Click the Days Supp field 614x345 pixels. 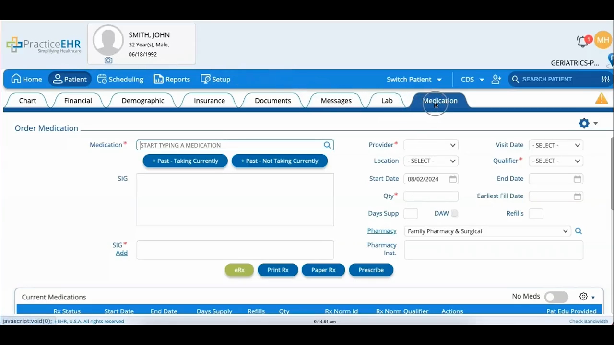[x=411, y=213]
